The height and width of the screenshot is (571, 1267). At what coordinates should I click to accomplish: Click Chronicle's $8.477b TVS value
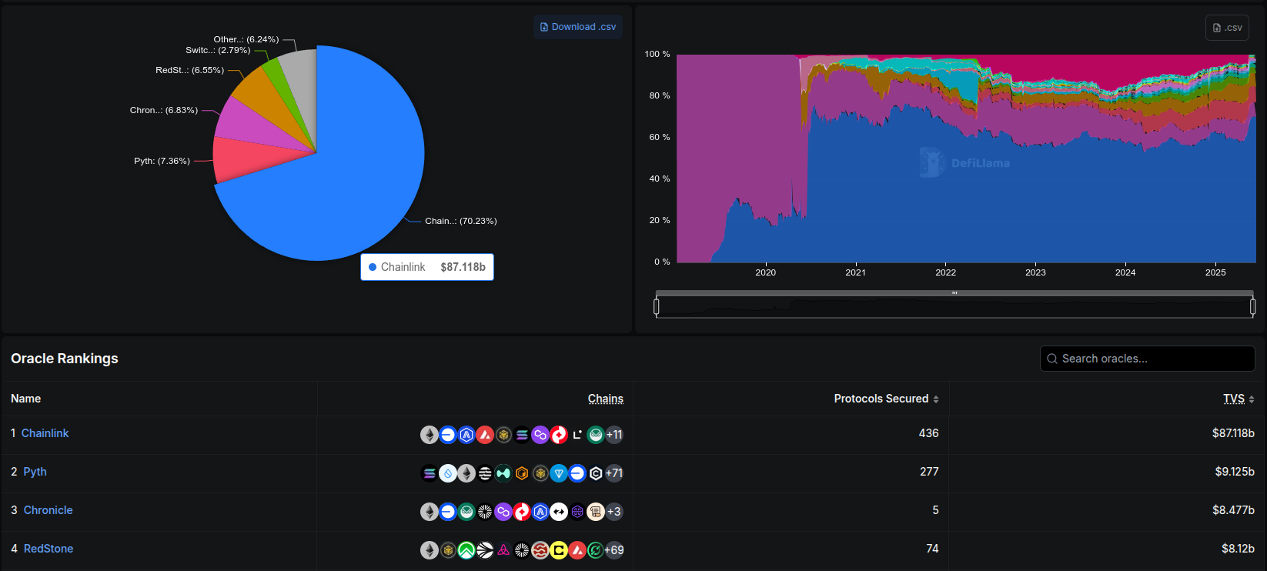tap(1233, 510)
